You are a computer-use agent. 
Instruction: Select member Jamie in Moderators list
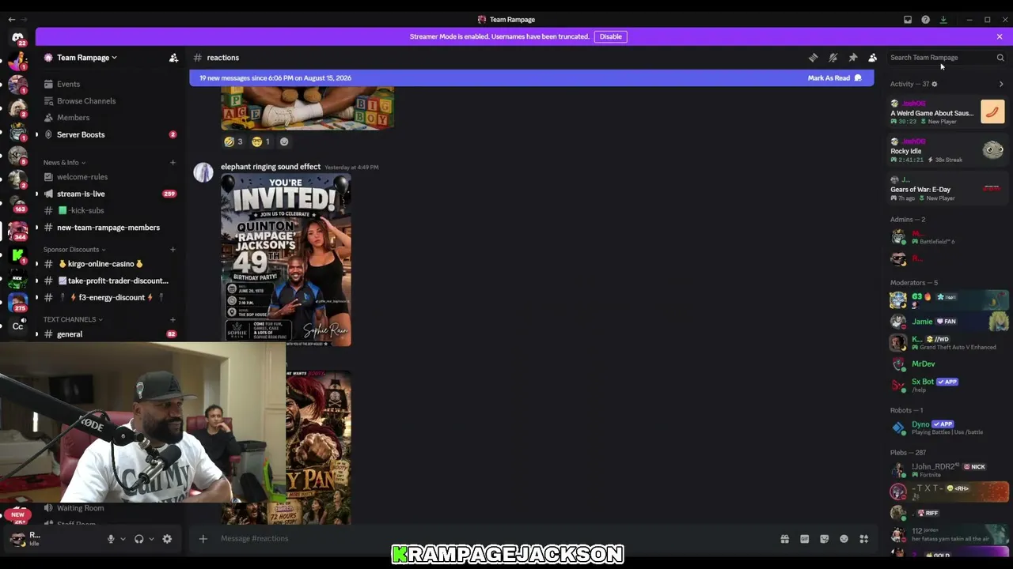tap(947, 322)
